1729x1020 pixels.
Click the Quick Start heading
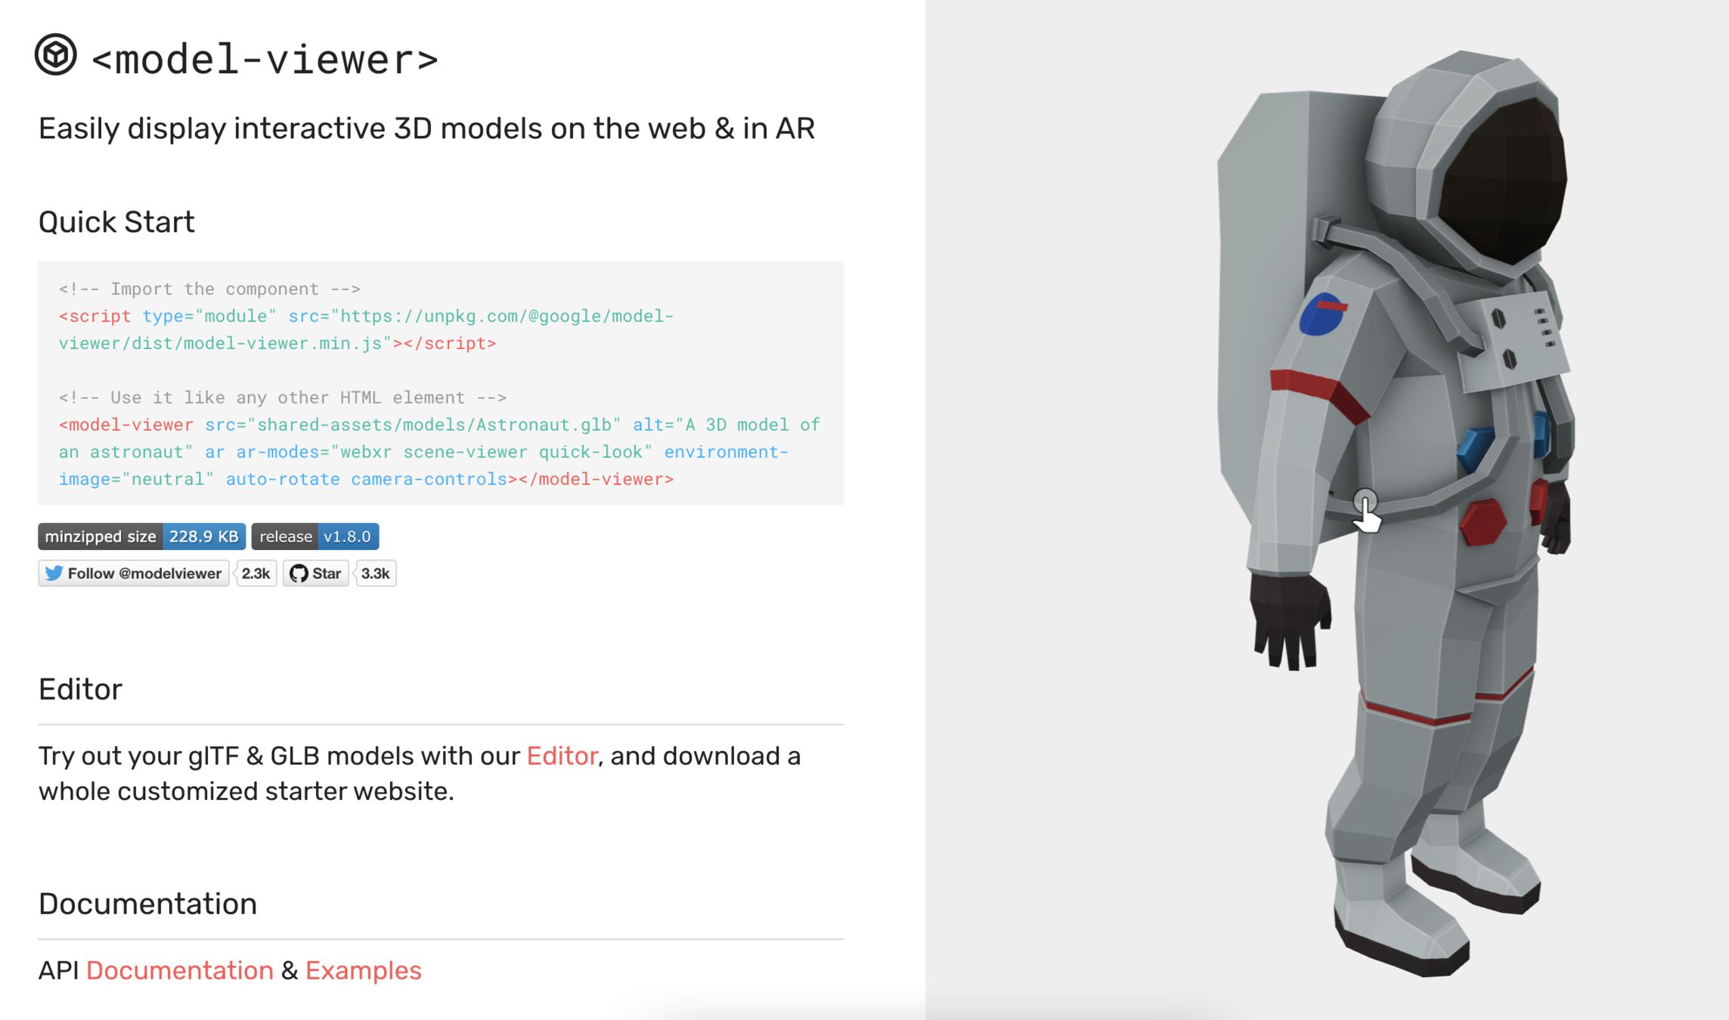(x=116, y=222)
